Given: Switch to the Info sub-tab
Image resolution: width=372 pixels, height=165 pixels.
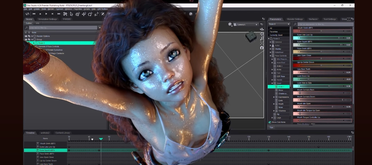Looking at the screenshot, I should coord(37,23).
